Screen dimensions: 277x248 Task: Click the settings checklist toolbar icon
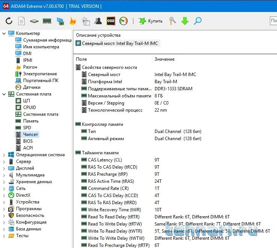tap(86, 21)
